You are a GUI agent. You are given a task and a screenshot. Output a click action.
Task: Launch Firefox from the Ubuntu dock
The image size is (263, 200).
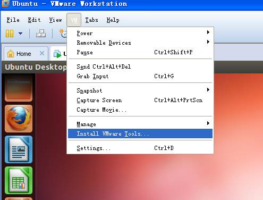click(x=19, y=119)
